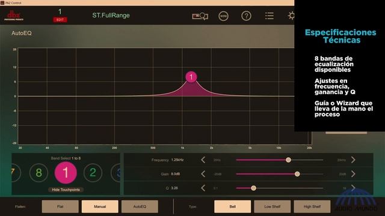Select band 8 circle

point(38,173)
